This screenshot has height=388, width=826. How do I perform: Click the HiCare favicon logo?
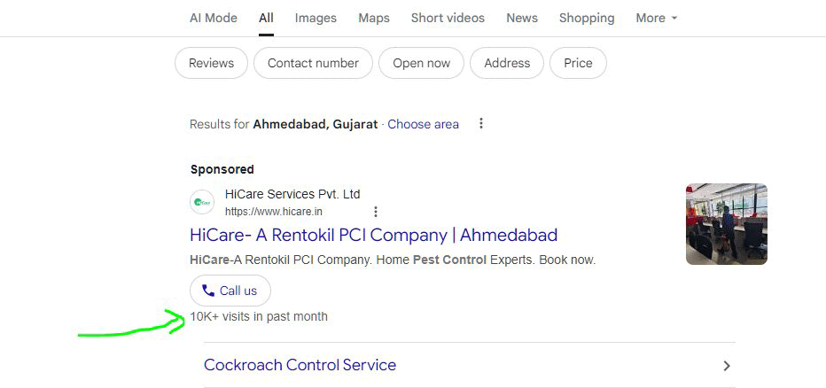[x=202, y=202]
